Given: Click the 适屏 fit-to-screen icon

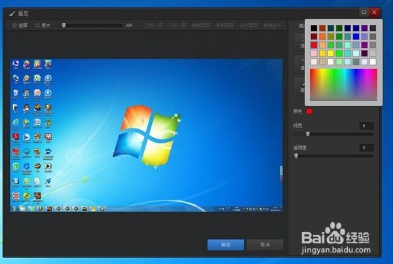Looking at the screenshot, I should coord(14,26).
